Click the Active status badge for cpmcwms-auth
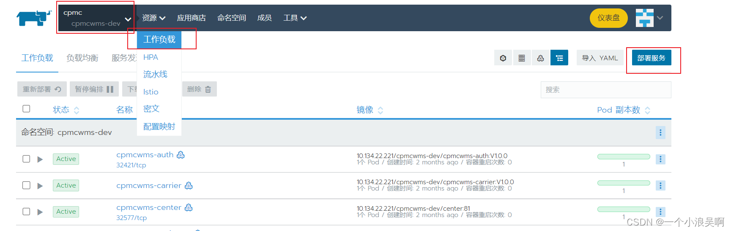 point(66,159)
